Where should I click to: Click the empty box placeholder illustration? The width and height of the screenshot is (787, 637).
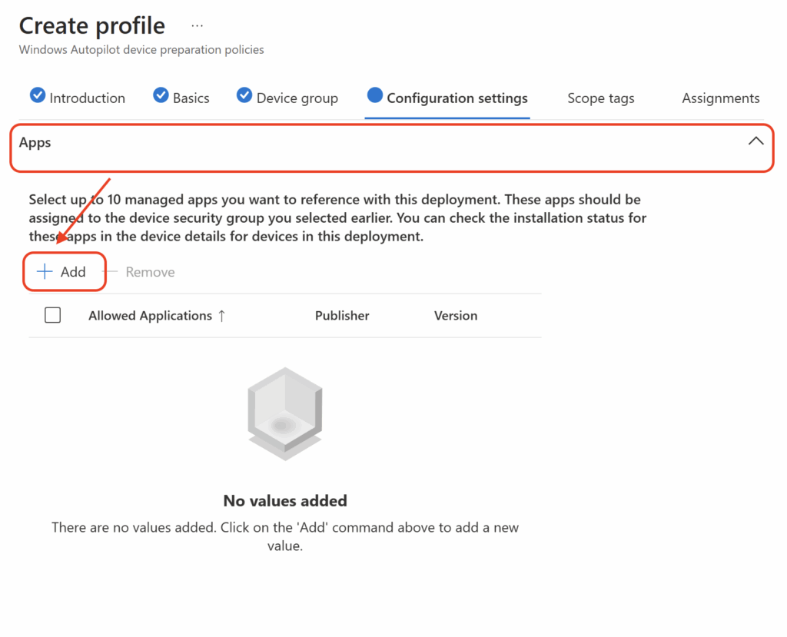[x=285, y=413]
